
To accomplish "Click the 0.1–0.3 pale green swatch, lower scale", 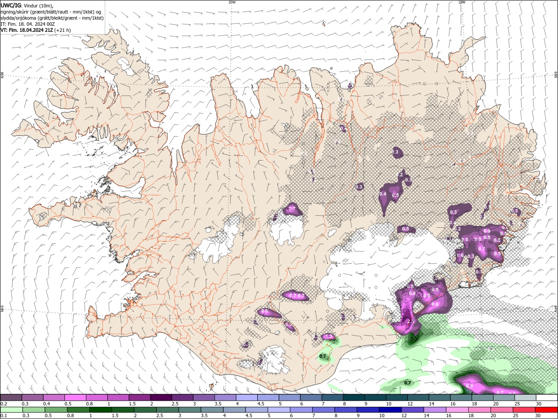I will [11, 410].
